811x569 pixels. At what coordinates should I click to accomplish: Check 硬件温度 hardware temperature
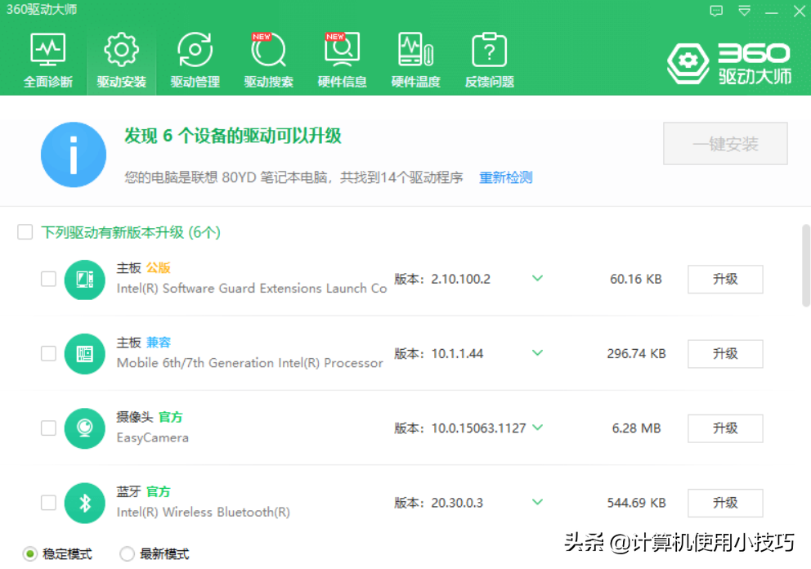(414, 57)
